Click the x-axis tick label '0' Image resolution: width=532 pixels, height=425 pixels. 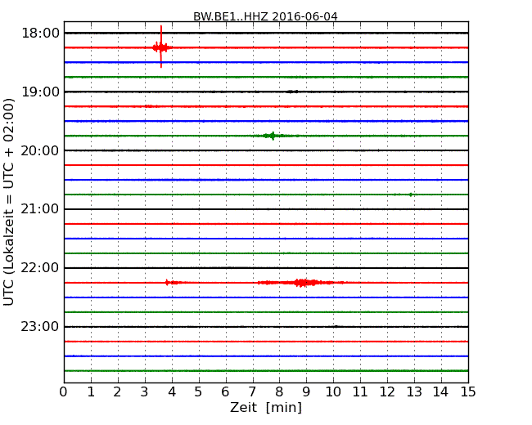click(x=64, y=391)
